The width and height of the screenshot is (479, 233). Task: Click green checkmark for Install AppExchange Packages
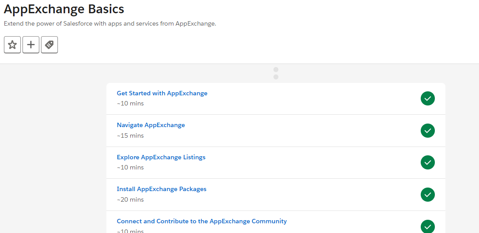pyautogui.click(x=428, y=195)
